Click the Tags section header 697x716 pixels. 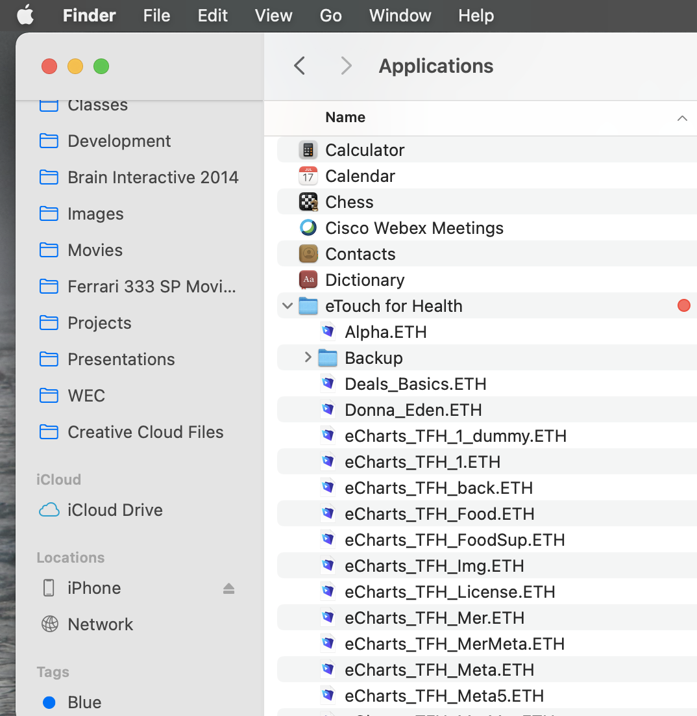pyautogui.click(x=53, y=672)
